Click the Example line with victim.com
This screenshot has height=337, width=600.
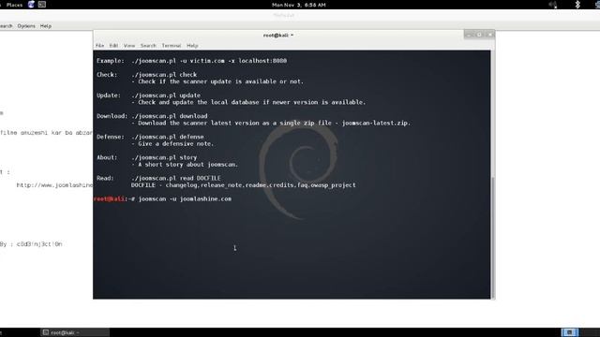coord(191,60)
